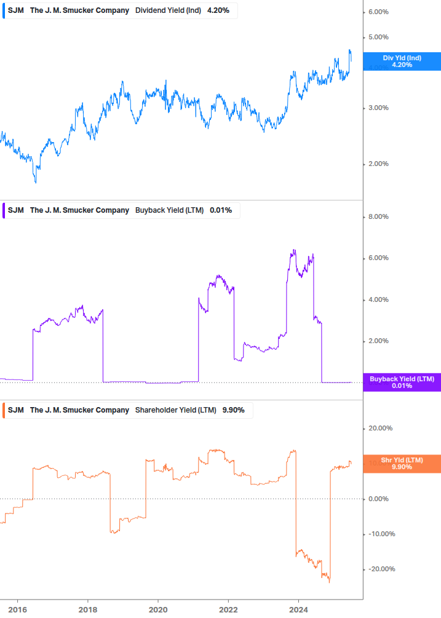Screen dimensions: 441x618
Task: Click the blue color bar beside the Dividend Yield legend
Action: [x=4, y=10]
